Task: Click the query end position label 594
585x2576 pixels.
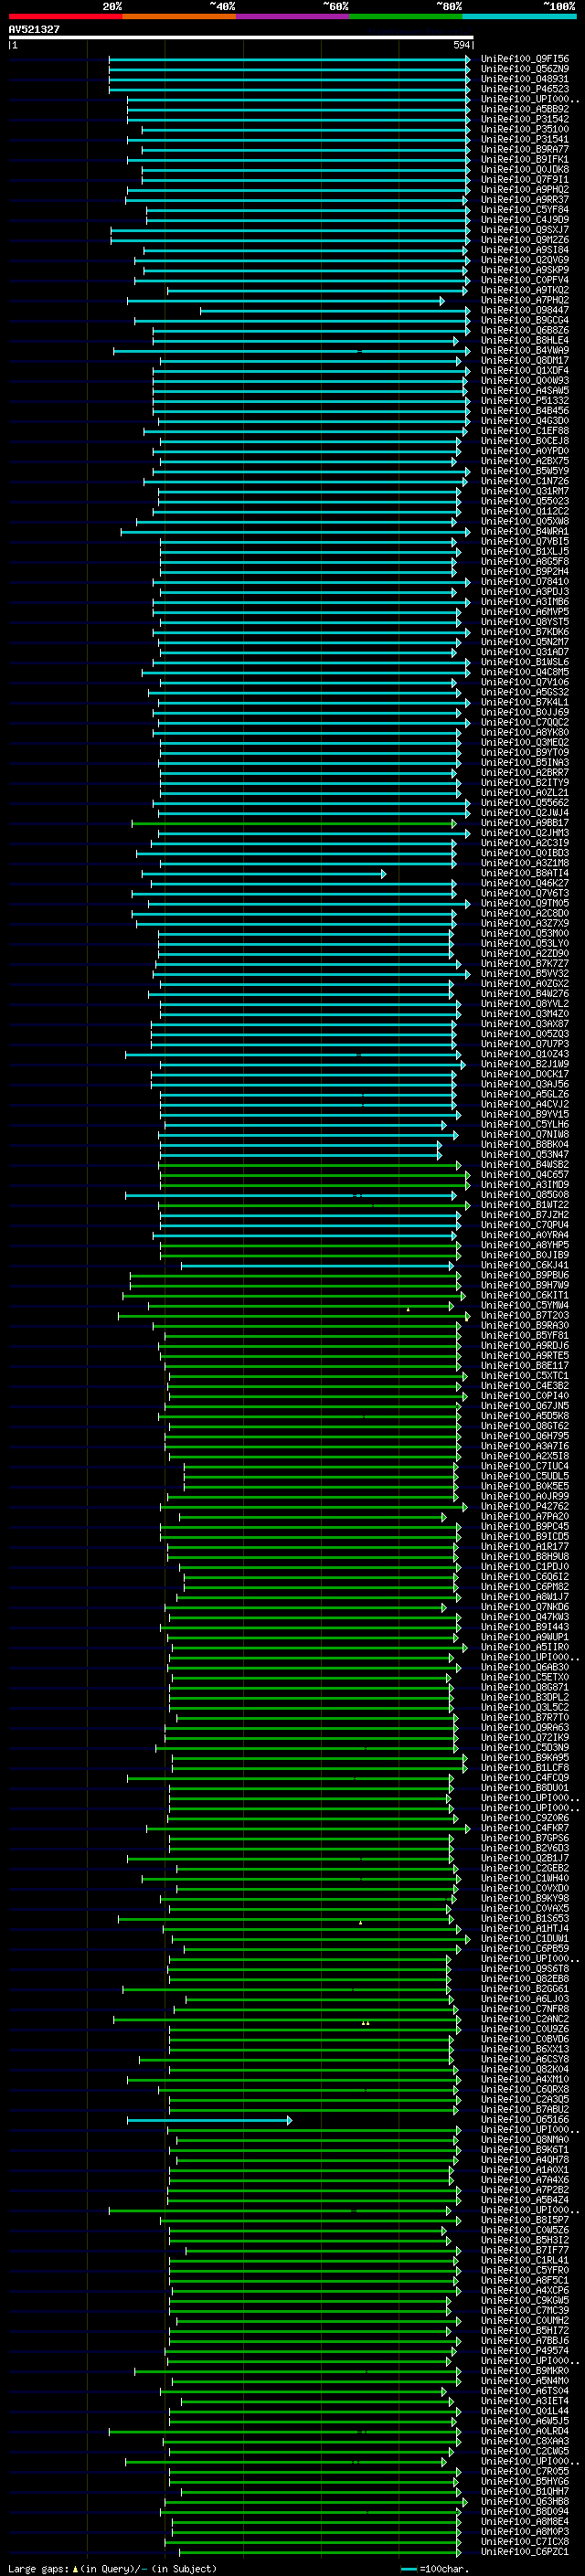Action: coord(462,45)
